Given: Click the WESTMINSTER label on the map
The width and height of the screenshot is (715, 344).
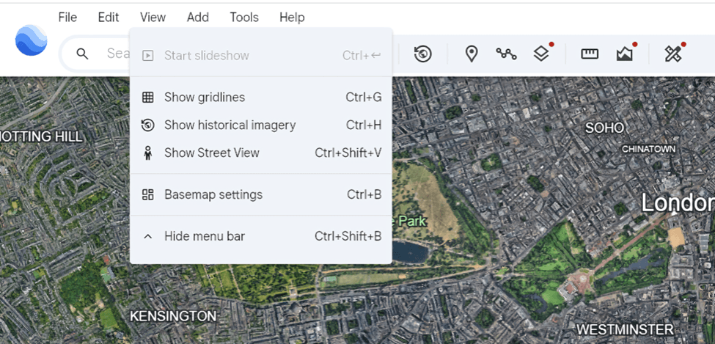Looking at the screenshot, I should (624, 329).
